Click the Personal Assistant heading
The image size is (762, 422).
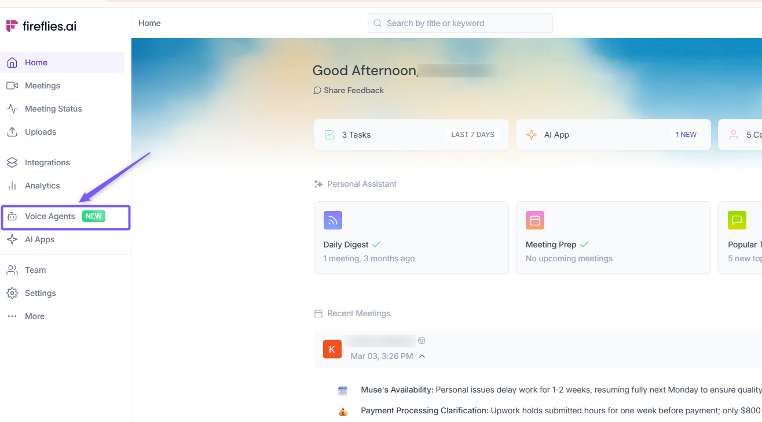click(x=362, y=184)
